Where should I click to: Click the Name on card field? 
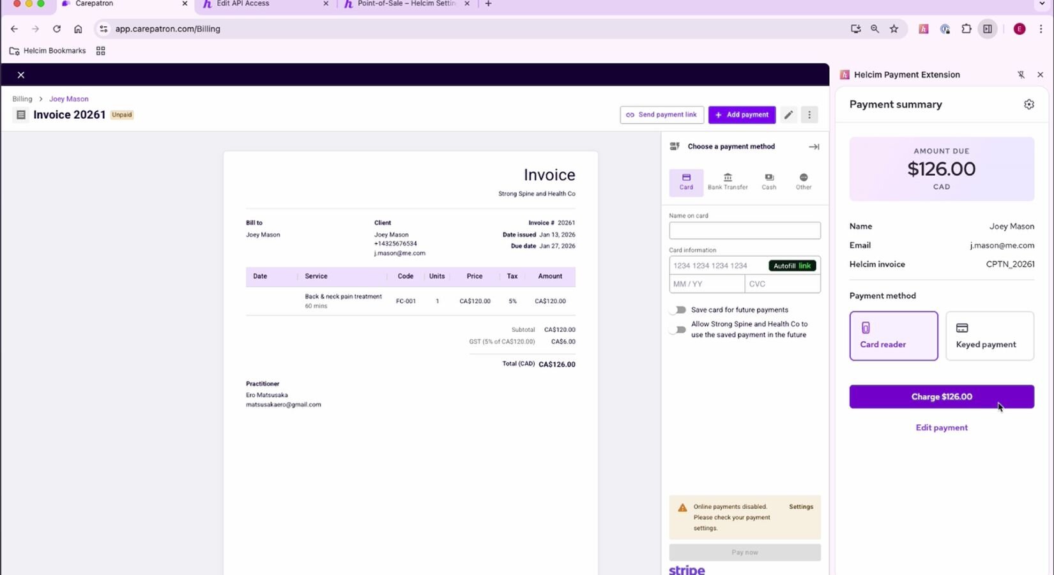tap(744, 231)
